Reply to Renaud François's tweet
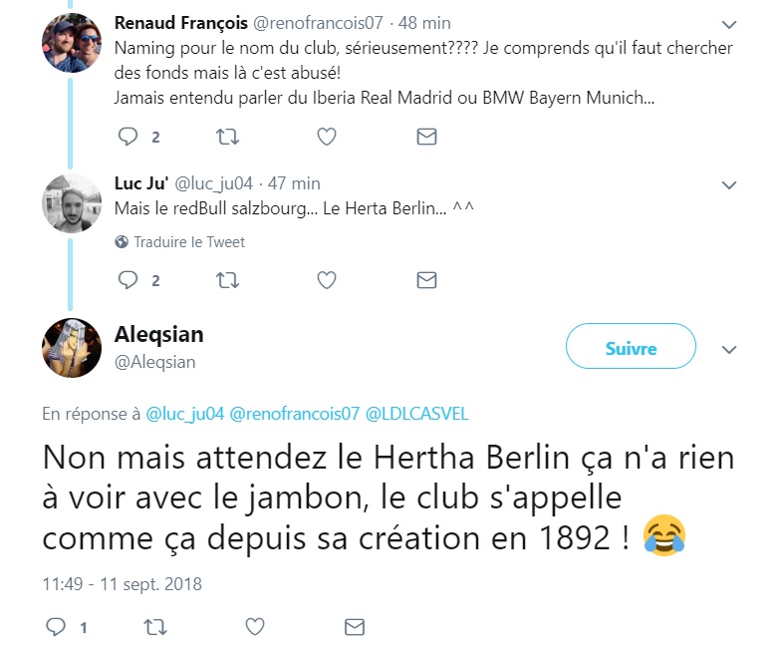 [128, 137]
